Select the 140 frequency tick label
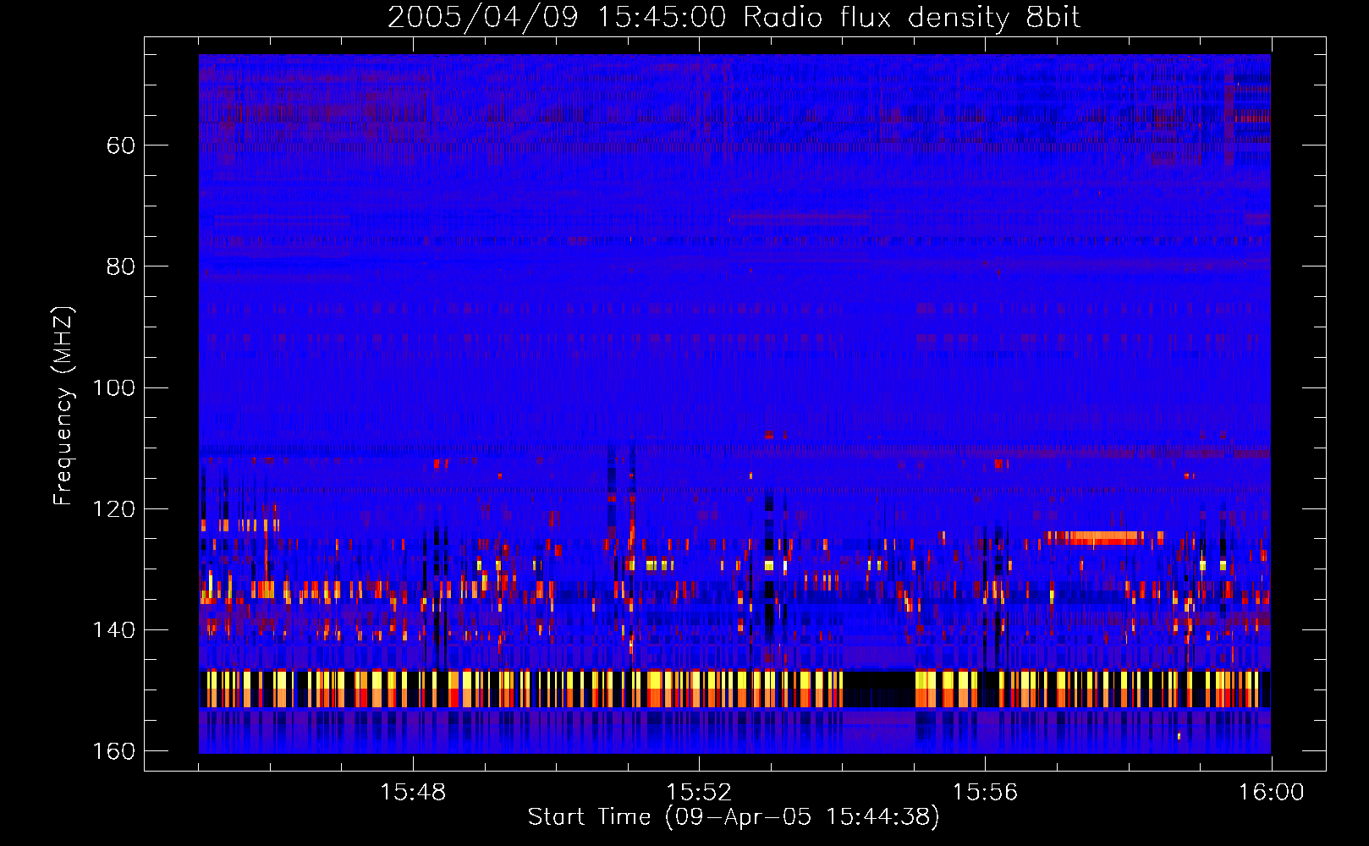1369x846 pixels. (113, 630)
